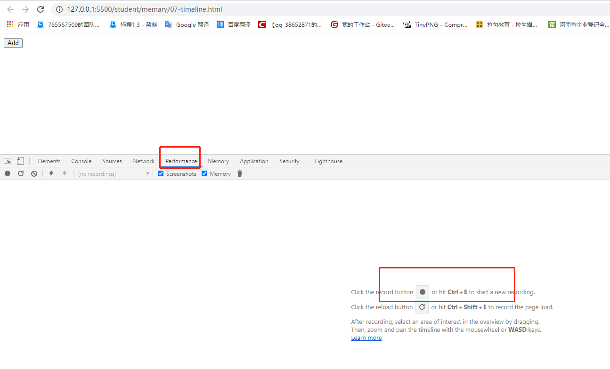Open the TinyPNG bookmark
The width and height of the screenshot is (610, 369).
coord(435,24)
